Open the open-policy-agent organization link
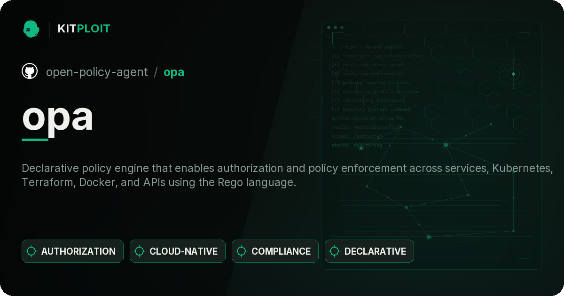This screenshot has width=564, height=296. (x=97, y=72)
